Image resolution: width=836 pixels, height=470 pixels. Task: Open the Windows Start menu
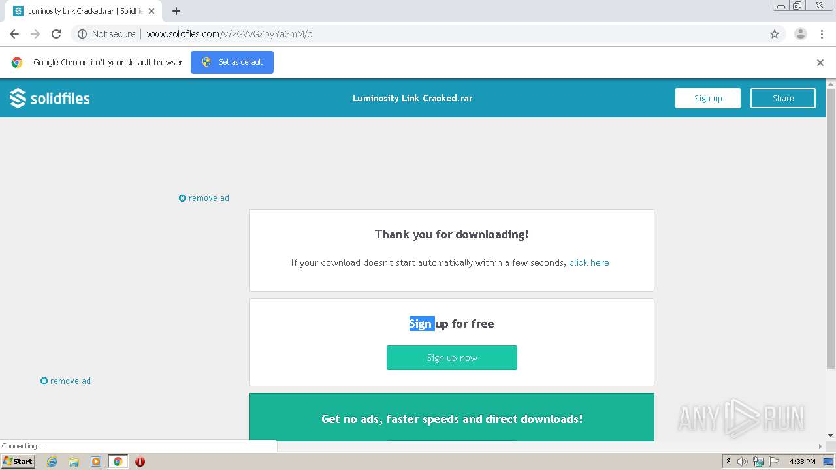[x=18, y=462]
